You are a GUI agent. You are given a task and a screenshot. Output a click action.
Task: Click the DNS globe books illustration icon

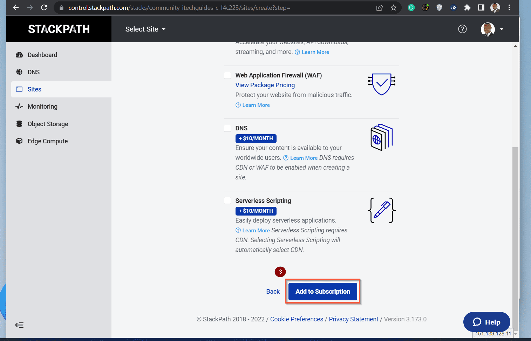[x=382, y=137]
